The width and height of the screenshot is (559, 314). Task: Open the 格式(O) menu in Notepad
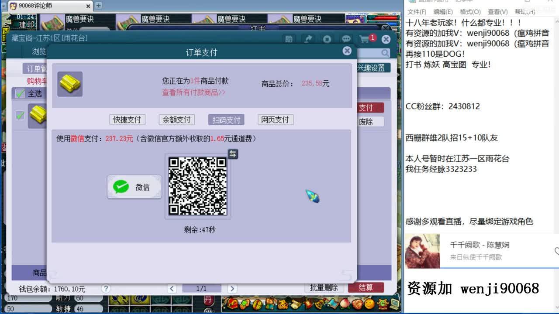coord(470,12)
